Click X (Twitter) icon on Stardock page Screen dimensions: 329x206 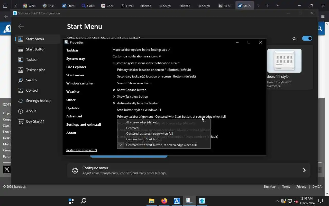click(7, 169)
